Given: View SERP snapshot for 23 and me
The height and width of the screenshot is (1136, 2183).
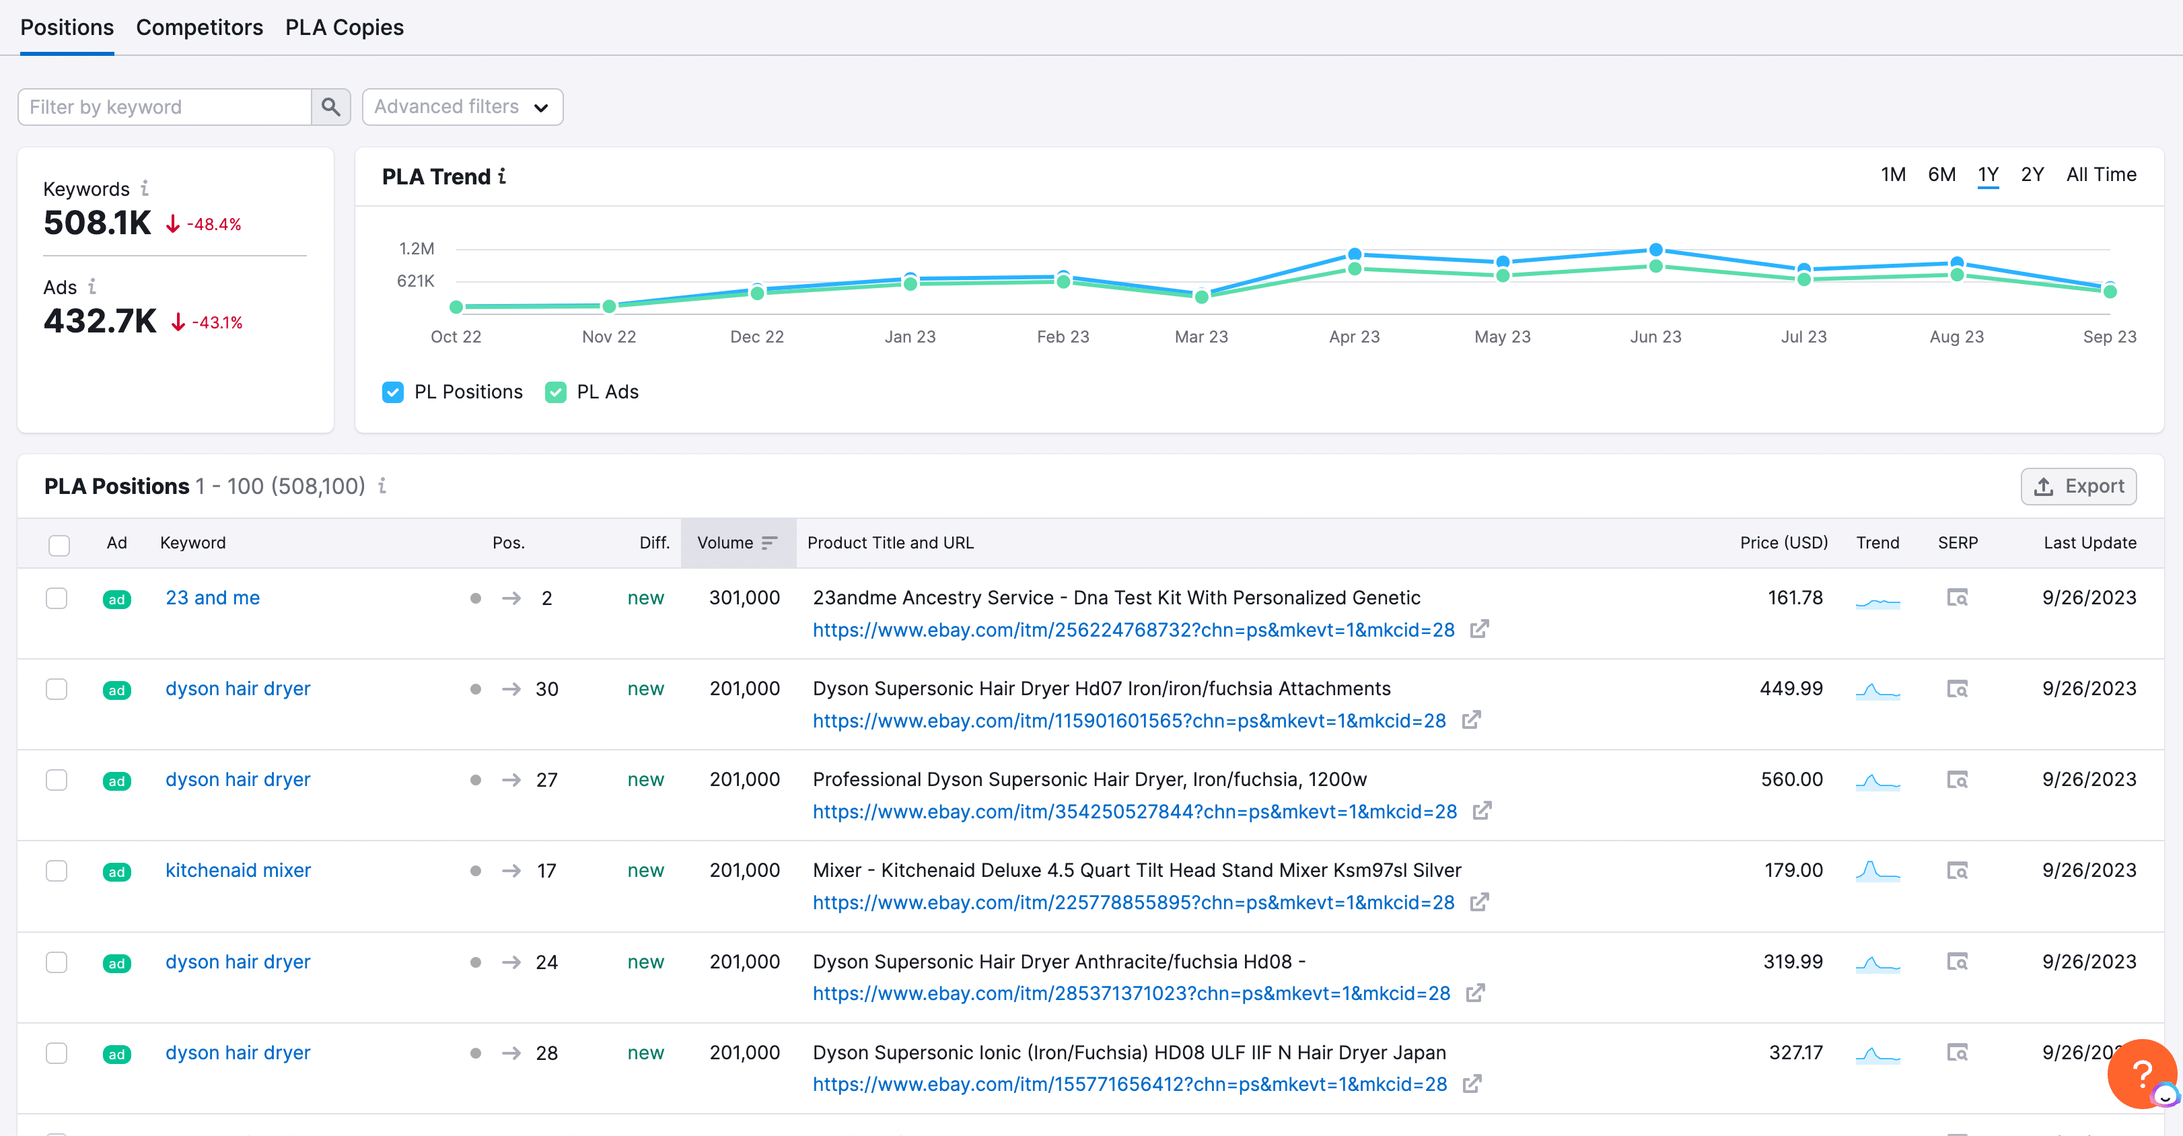Looking at the screenshot, I should (x=1958, y=598).
